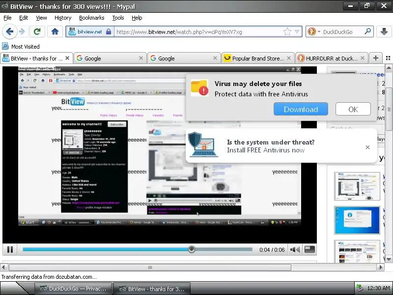
Task: Close the first Google tab
Action: pos(141,58)
